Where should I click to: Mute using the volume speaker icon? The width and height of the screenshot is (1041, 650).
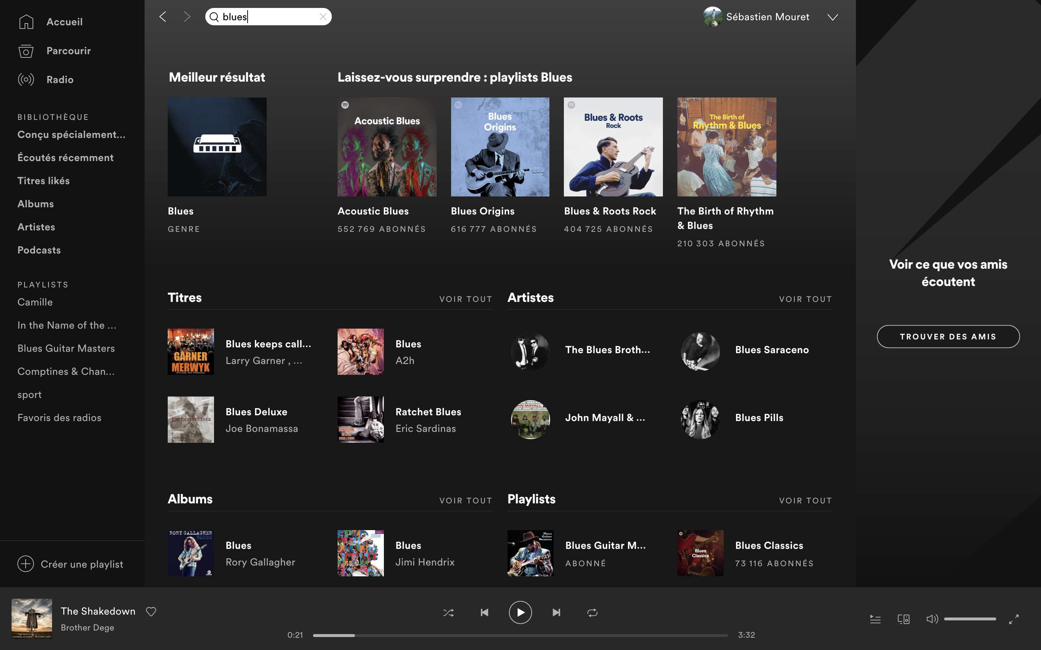(931, 619)
